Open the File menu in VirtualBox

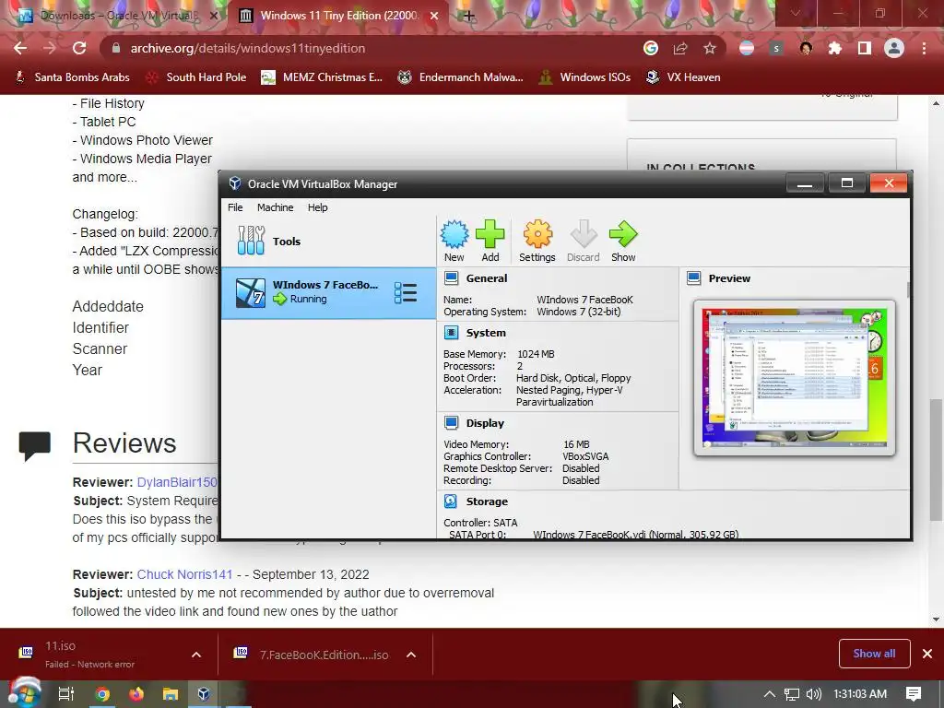pos(235,207)
